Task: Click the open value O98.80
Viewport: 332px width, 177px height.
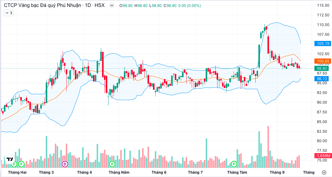Action: [126, 6]
